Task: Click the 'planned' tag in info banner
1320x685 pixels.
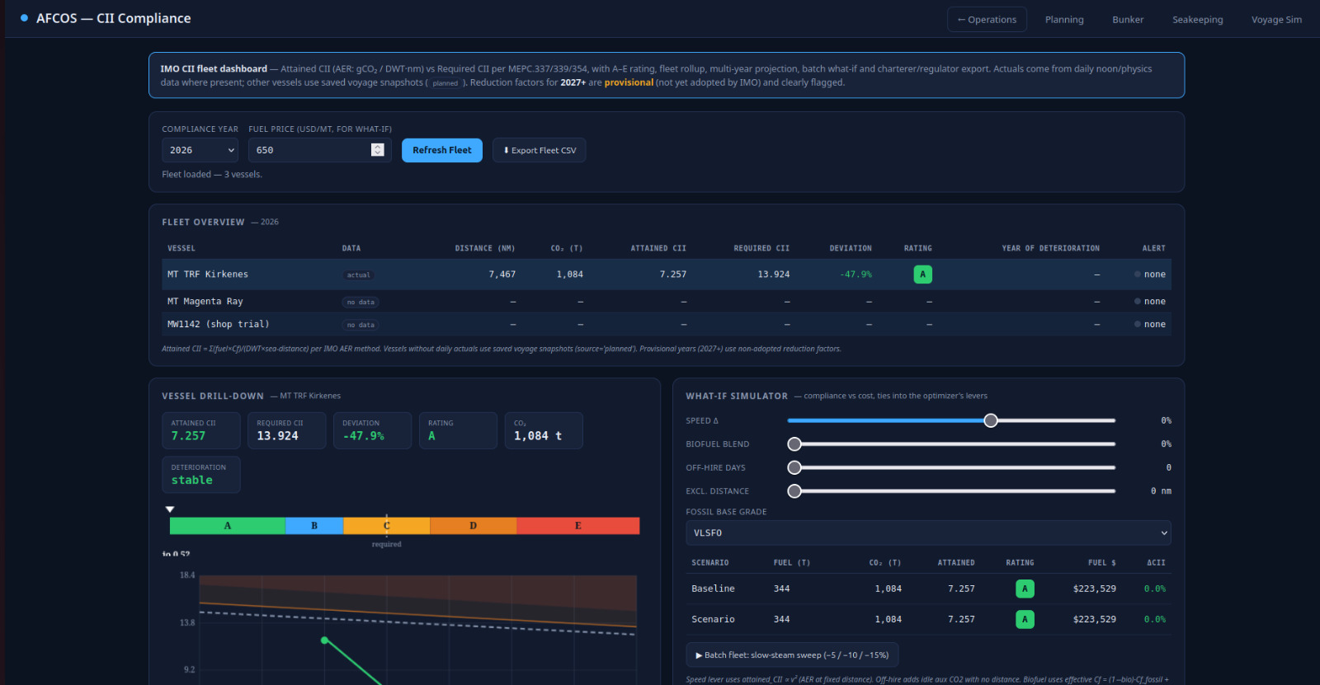Action: [x=445, y=83]
